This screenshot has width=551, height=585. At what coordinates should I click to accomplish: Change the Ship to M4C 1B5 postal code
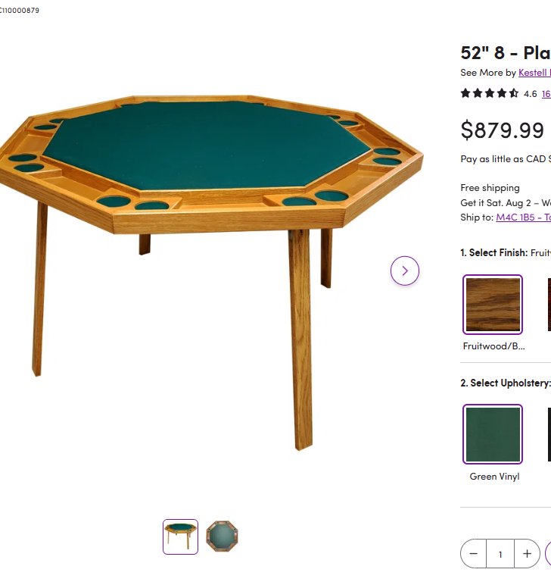(524, 217)
